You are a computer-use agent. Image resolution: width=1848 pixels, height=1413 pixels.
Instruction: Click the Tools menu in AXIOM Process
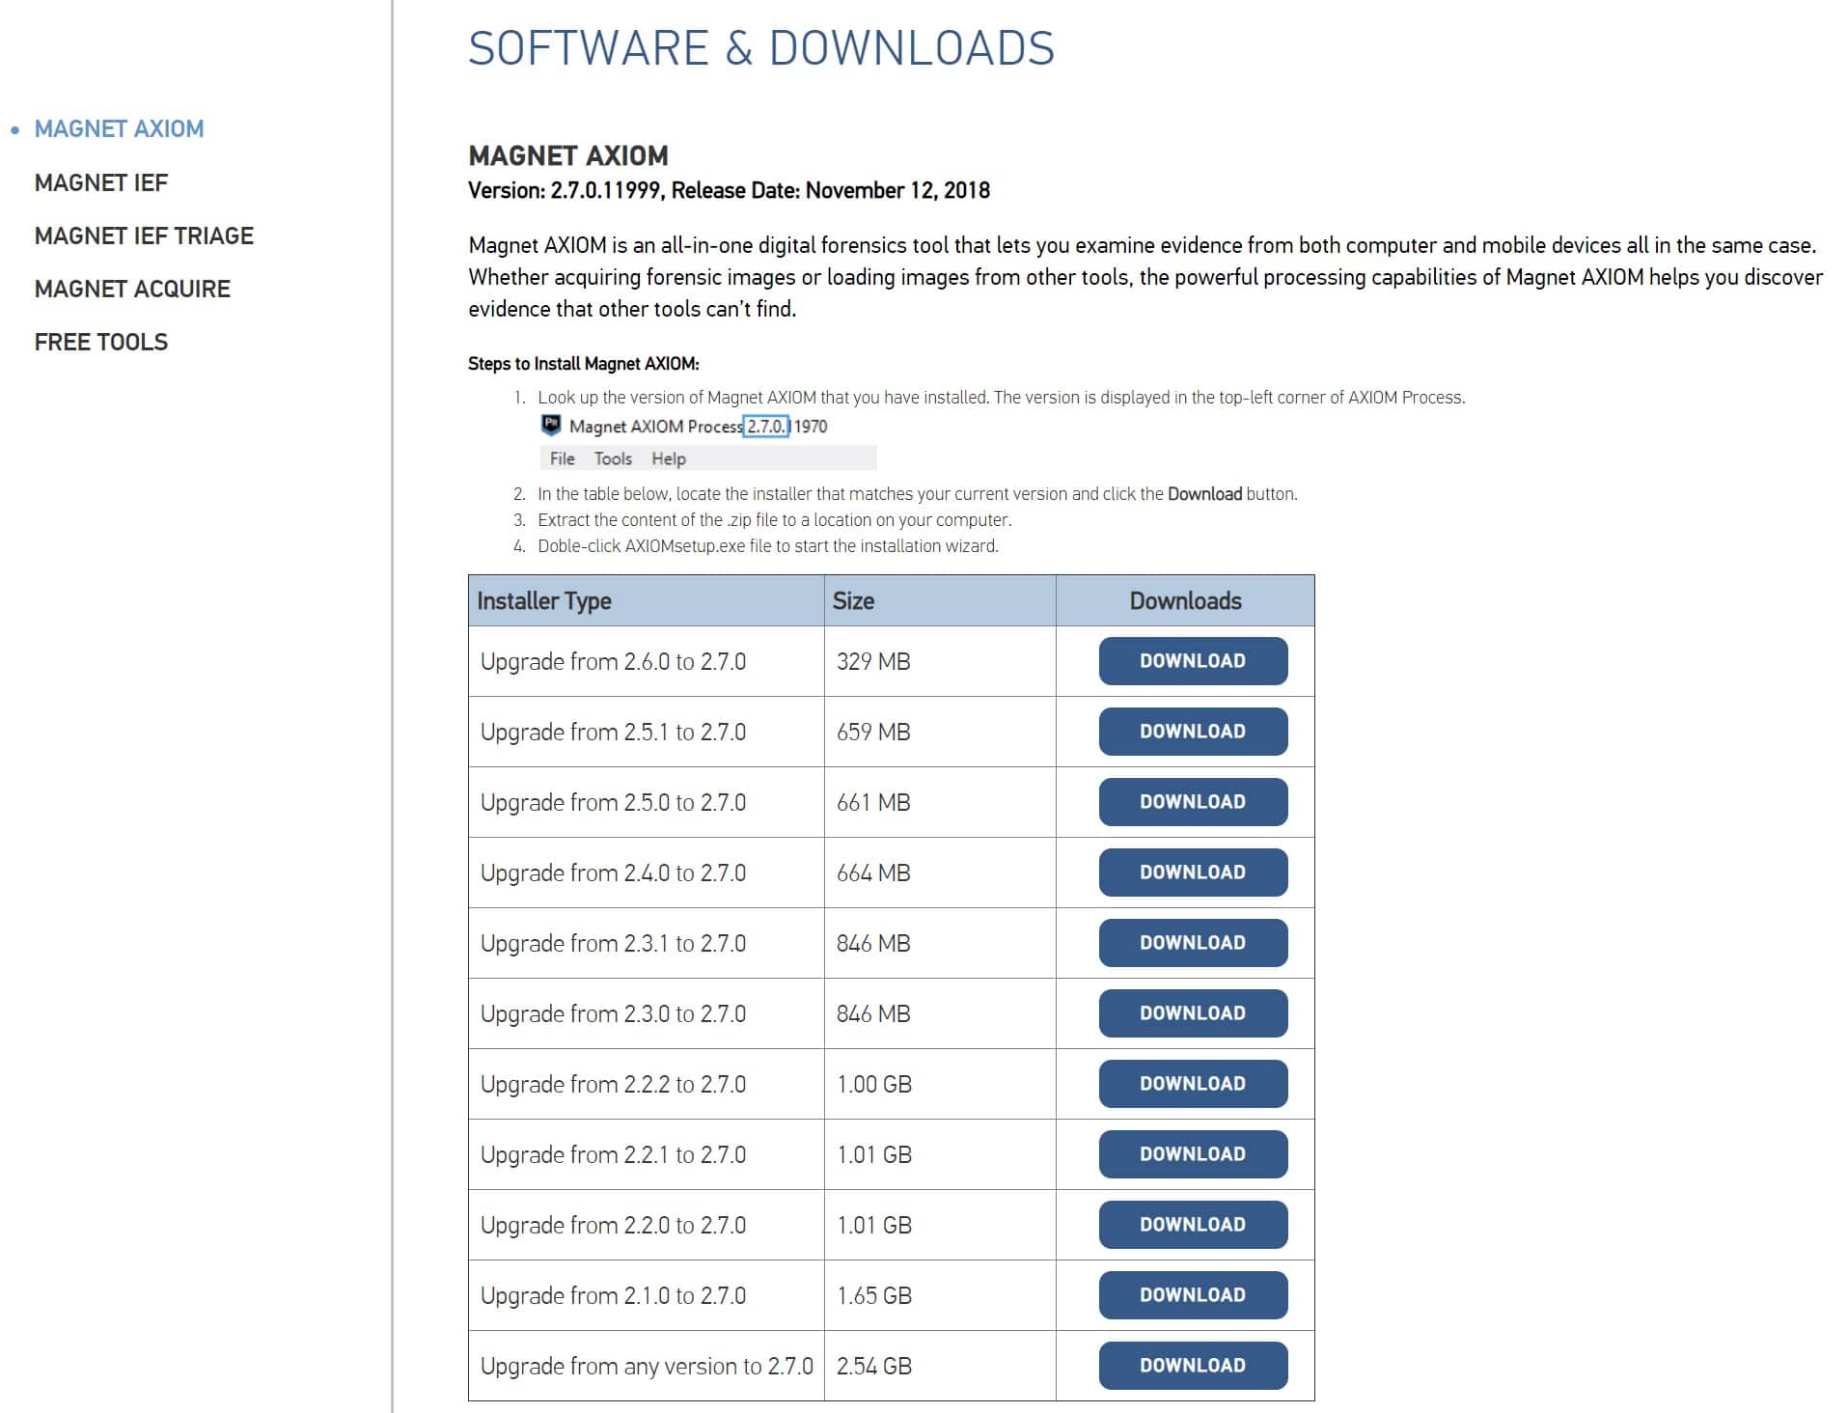pyautogui.click(x=615, y=458)
